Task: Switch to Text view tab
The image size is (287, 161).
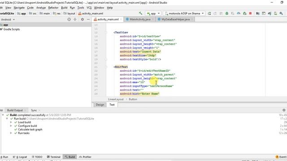Action: [x=112, y=105]
